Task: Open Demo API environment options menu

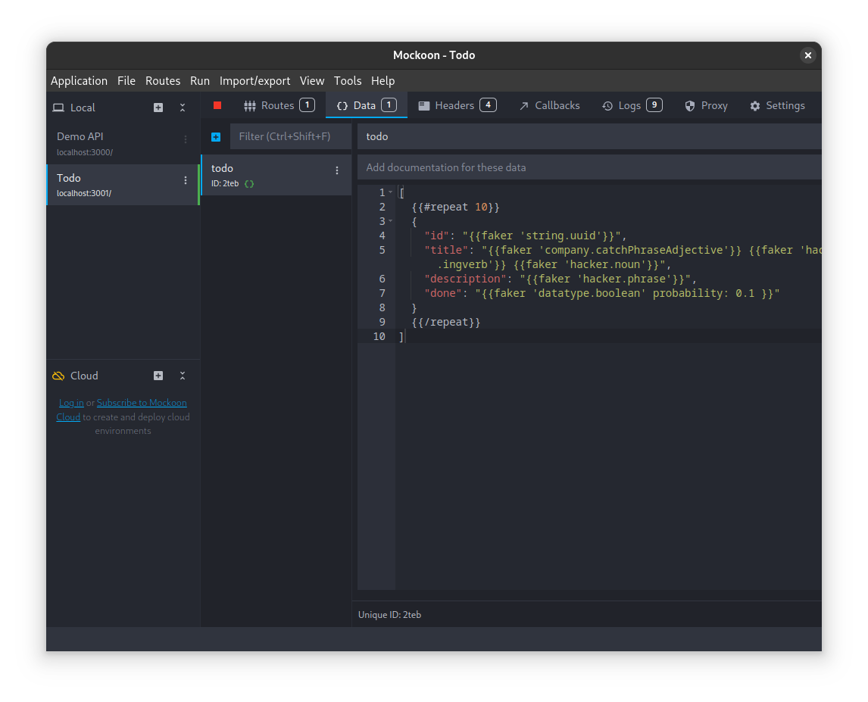Action: point(186,139)
